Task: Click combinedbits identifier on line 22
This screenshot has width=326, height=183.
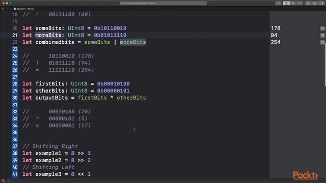Action: click(55, 42)
